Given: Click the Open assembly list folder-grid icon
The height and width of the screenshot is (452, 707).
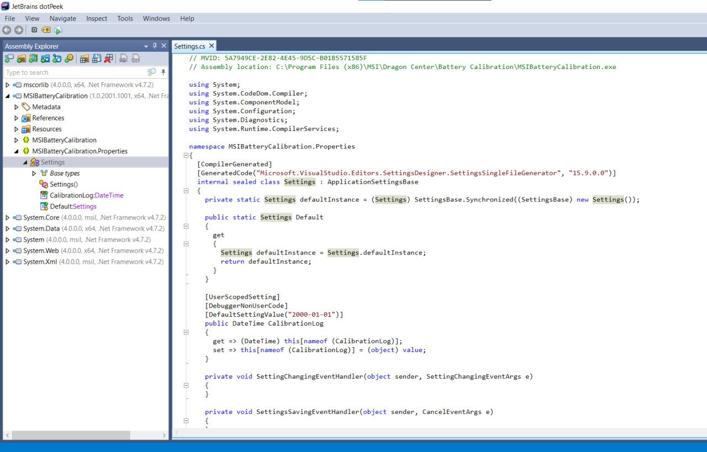Looking at the screenshot, I should [85, 59].
